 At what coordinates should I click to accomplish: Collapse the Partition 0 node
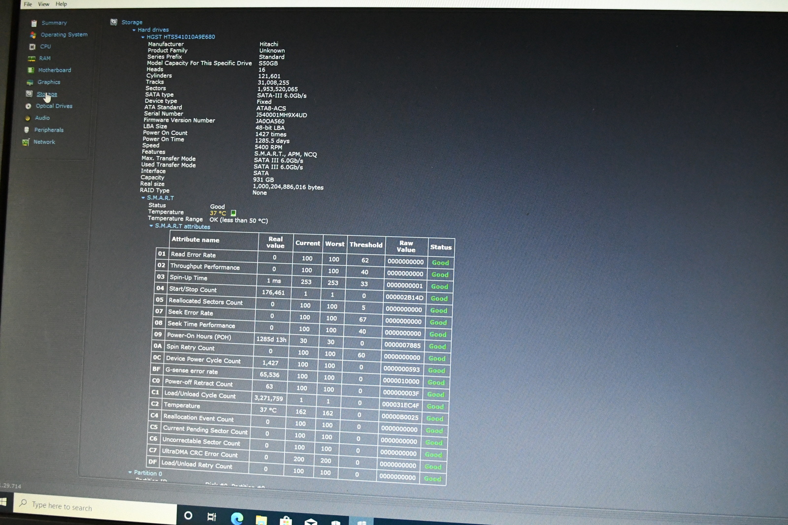(x=130, y=472)
